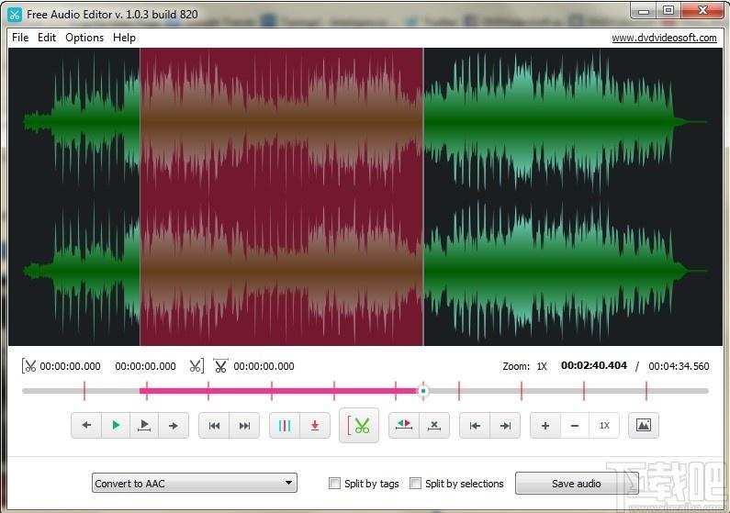Viewport: 730px width, 513px height.
Task: Click the clear selection X button
Action: [x=434, y=425]
